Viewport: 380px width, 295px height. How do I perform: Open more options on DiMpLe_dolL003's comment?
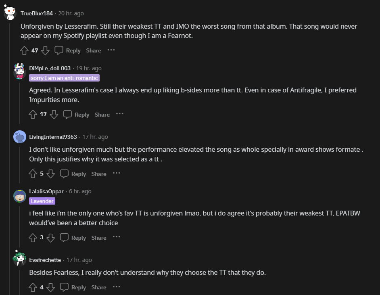(120, 114)
